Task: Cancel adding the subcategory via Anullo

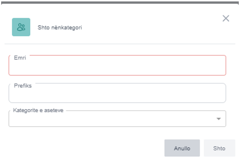Action: pyautogui.click(x=182, y=148)
